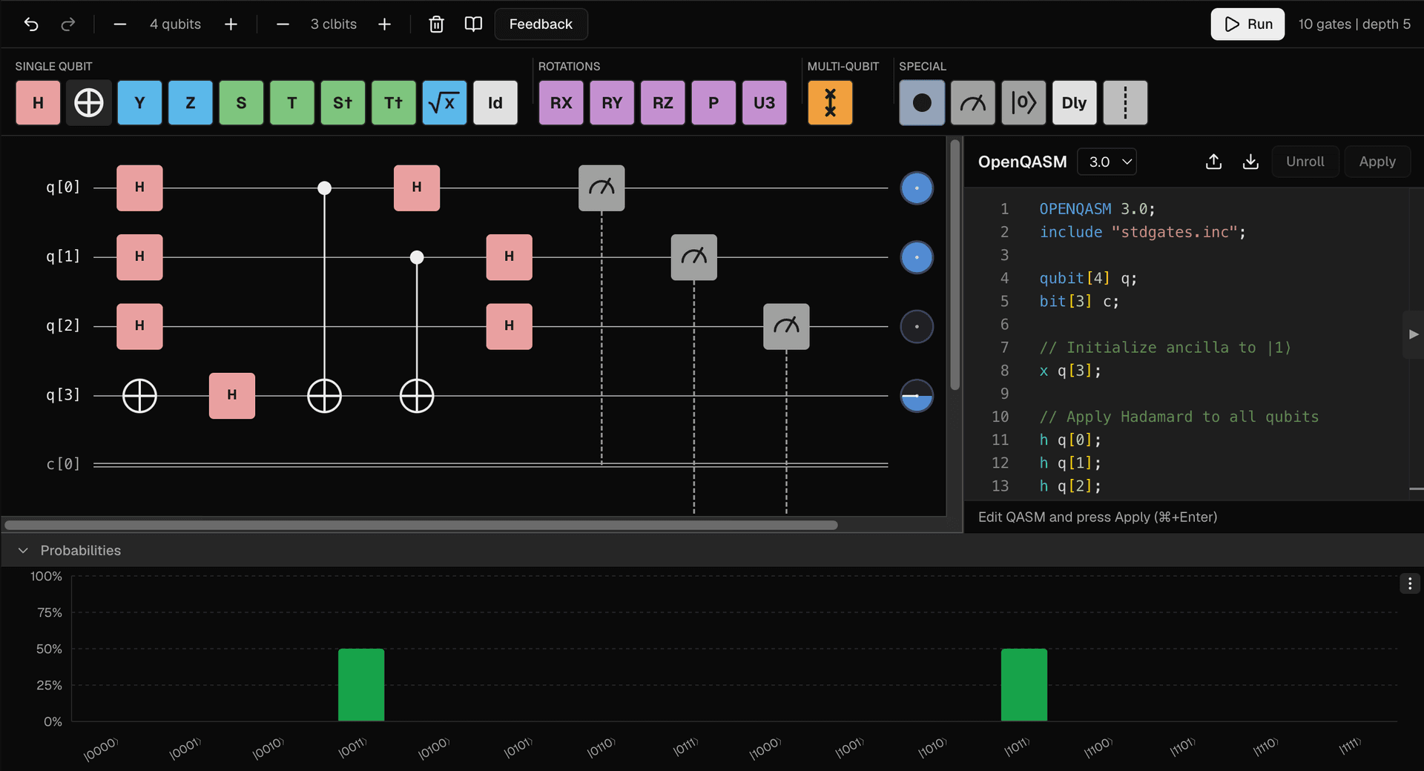Select the square-root X gate

[x=444, y=103]
